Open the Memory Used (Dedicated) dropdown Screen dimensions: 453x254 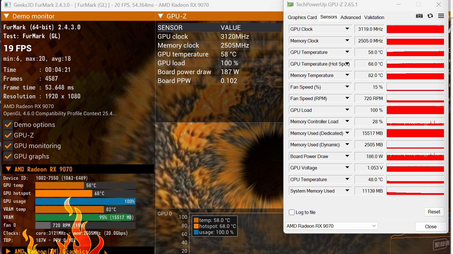click(x=347, y=133)
